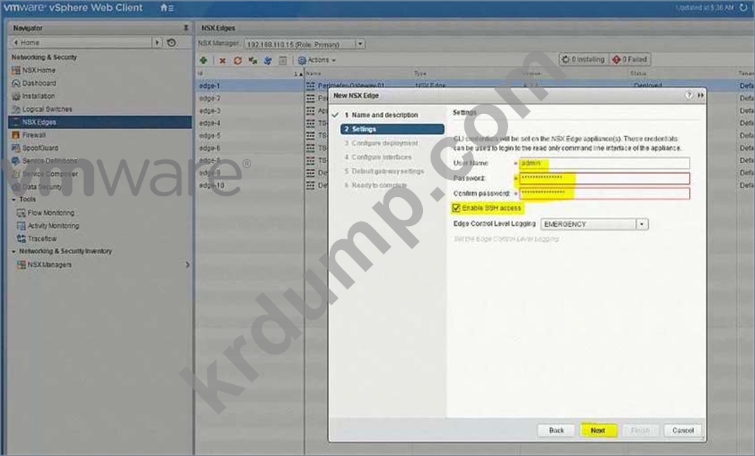Image resolution: width=755 pixels, height=456 pixels.
Task: Click the icon beside edge-10 row name
Action: coord(310,185)
